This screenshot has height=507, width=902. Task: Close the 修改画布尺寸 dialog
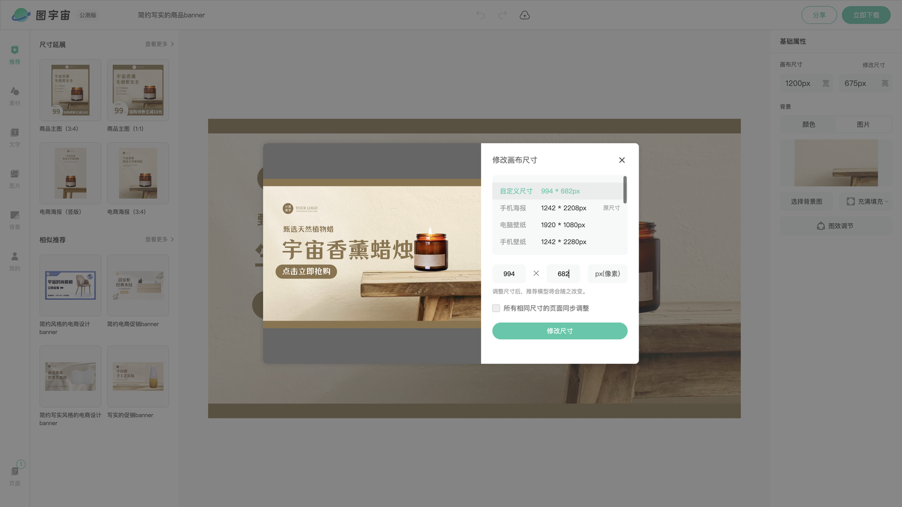point(622,160)
